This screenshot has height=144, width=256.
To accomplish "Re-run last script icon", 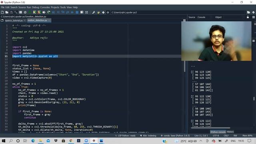I will (49, 12).
